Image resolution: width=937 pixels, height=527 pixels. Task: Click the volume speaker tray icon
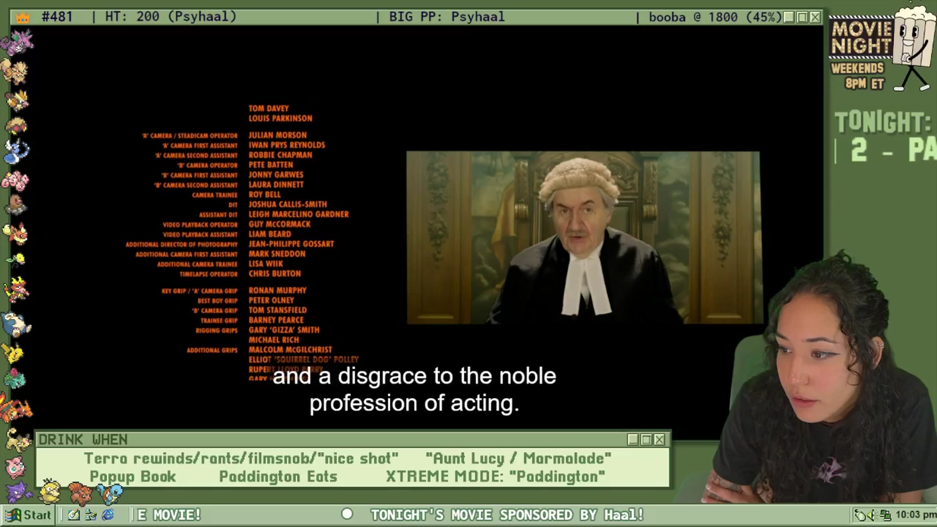click(x=872, y=515)
